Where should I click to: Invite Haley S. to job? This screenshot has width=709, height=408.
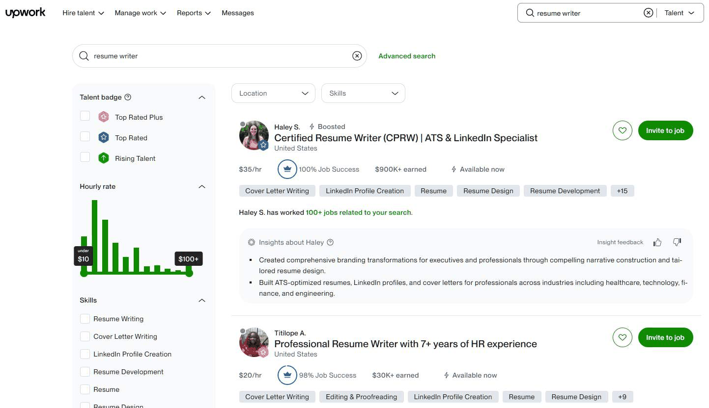[665, 130]
